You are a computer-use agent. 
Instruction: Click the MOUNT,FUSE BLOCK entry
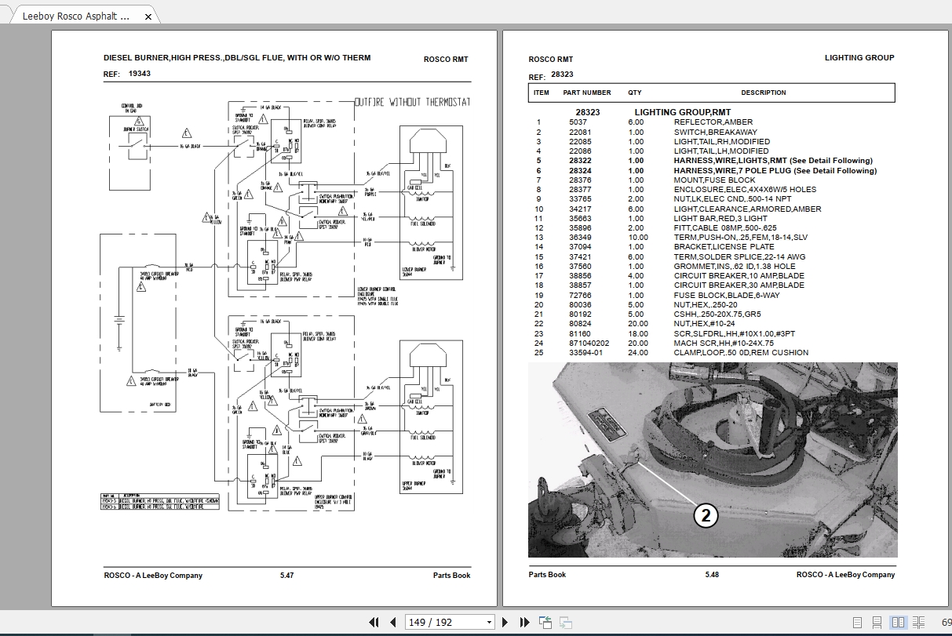click(714, 180)
